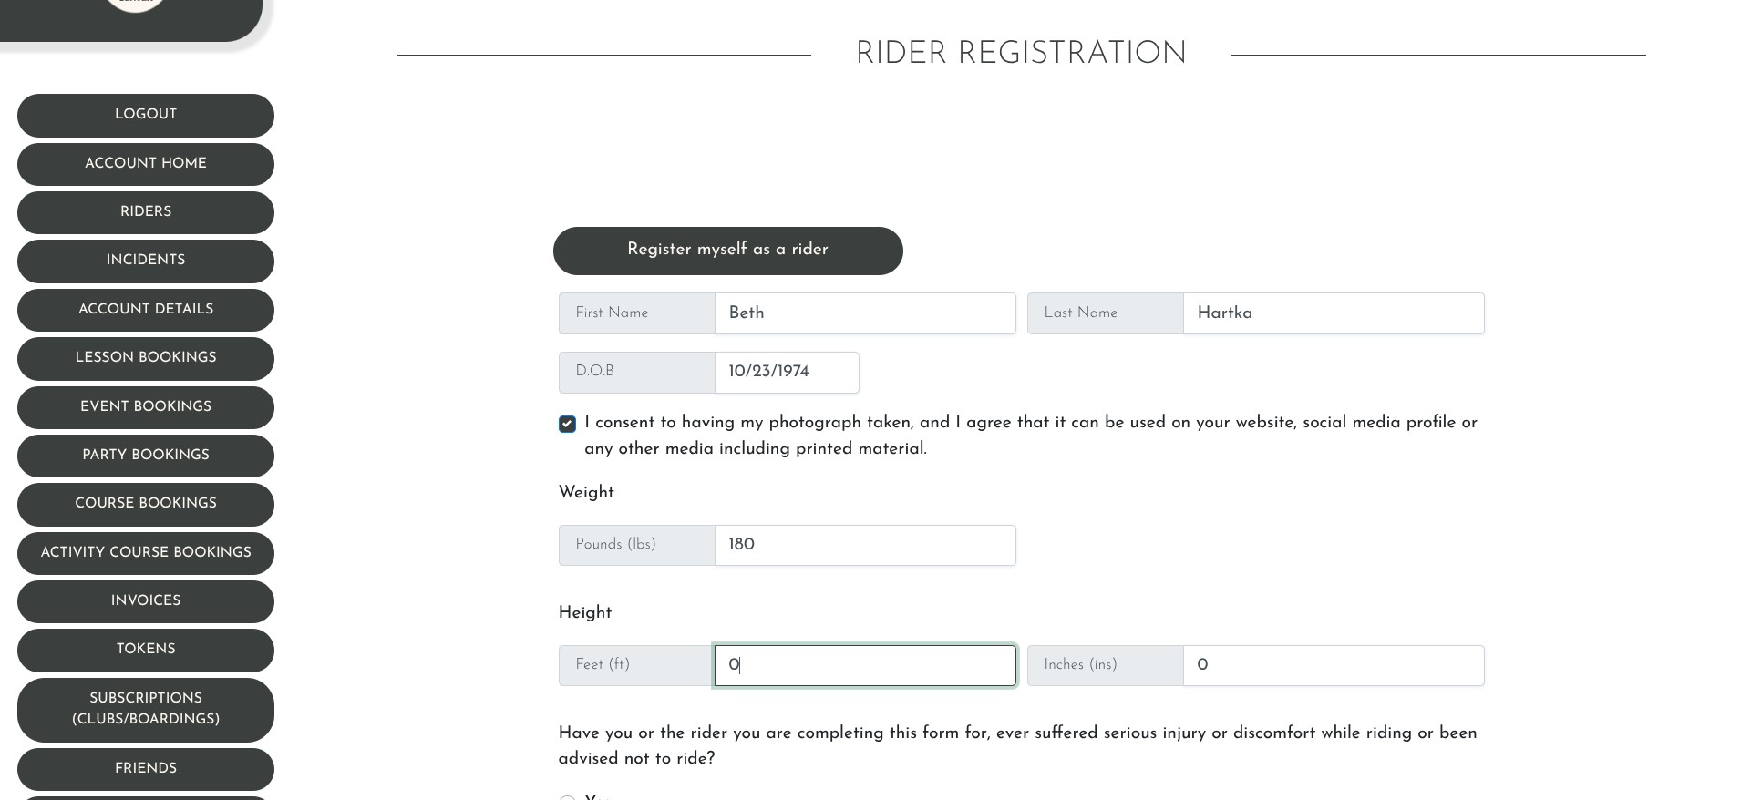Focus the First Name field
This screenshot has height=800, width=1751.
click(x=865, y=313)
